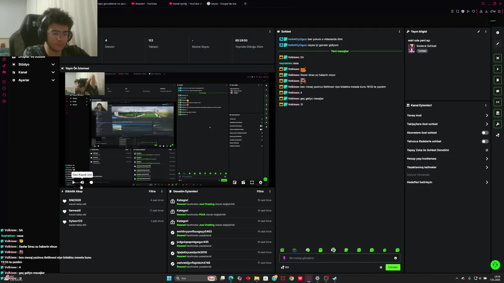
Task: Open the browser downloads icon
Action: [487, 11]
